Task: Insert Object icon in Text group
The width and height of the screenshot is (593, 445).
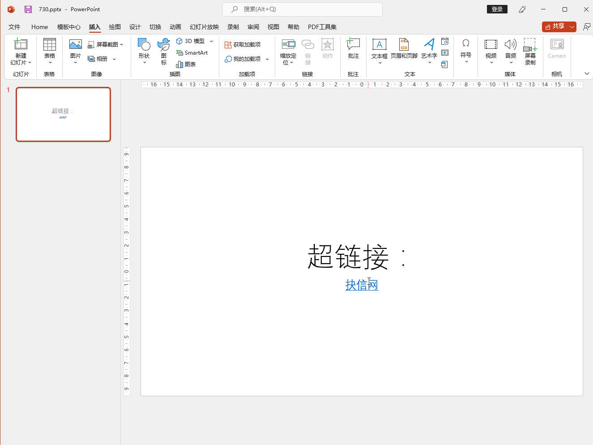Action: coord(445,64)
